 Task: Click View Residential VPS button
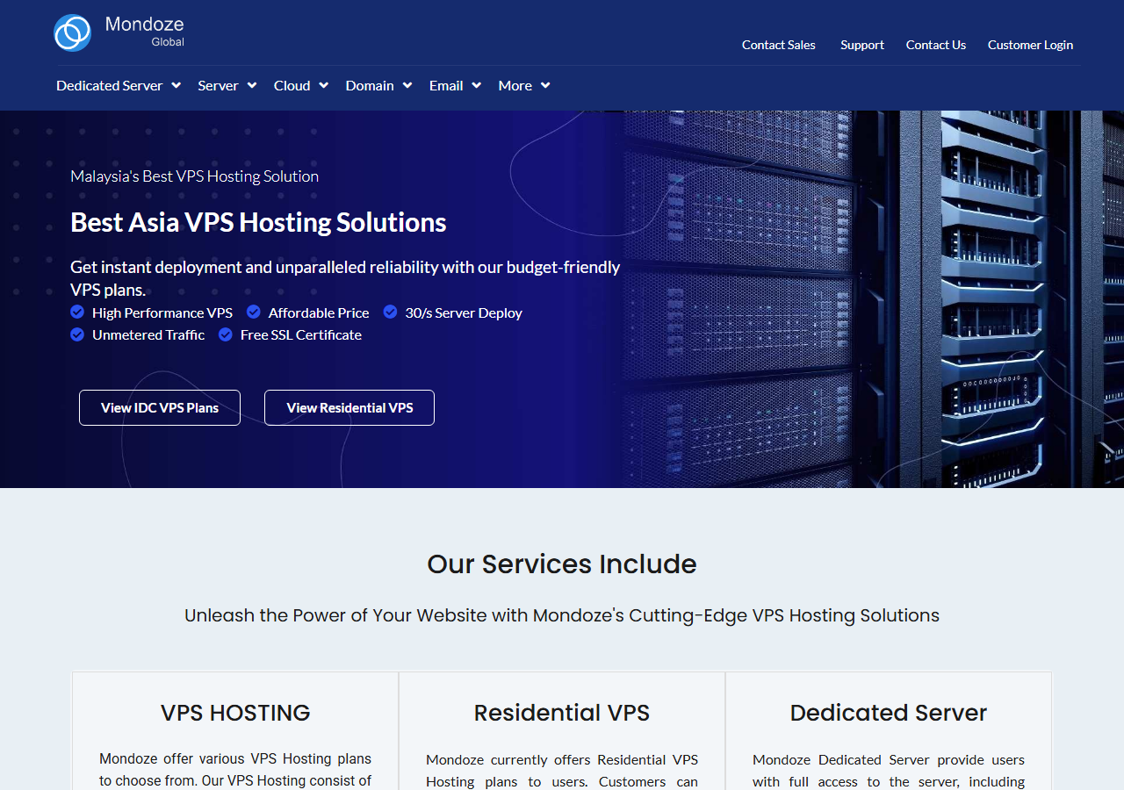[349, 407]
